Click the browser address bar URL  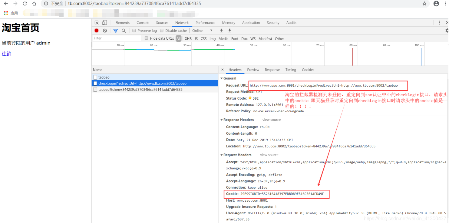[134, 4]
